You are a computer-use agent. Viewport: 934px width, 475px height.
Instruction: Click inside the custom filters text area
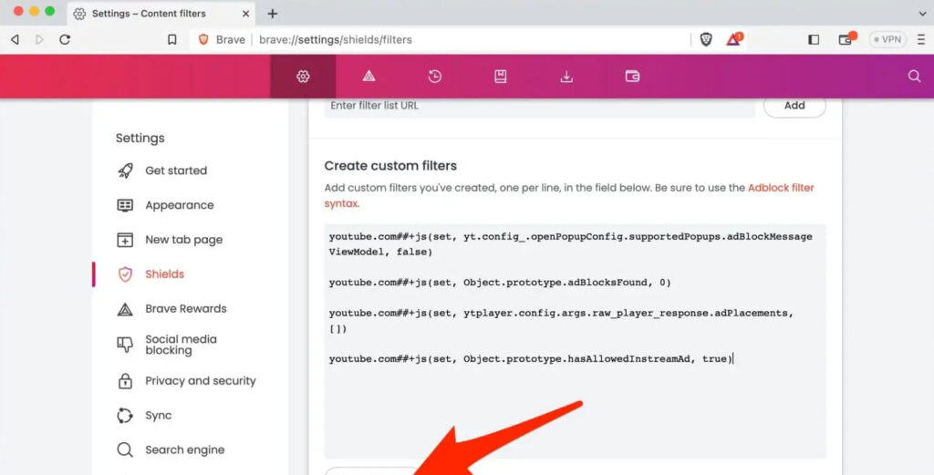575,341
